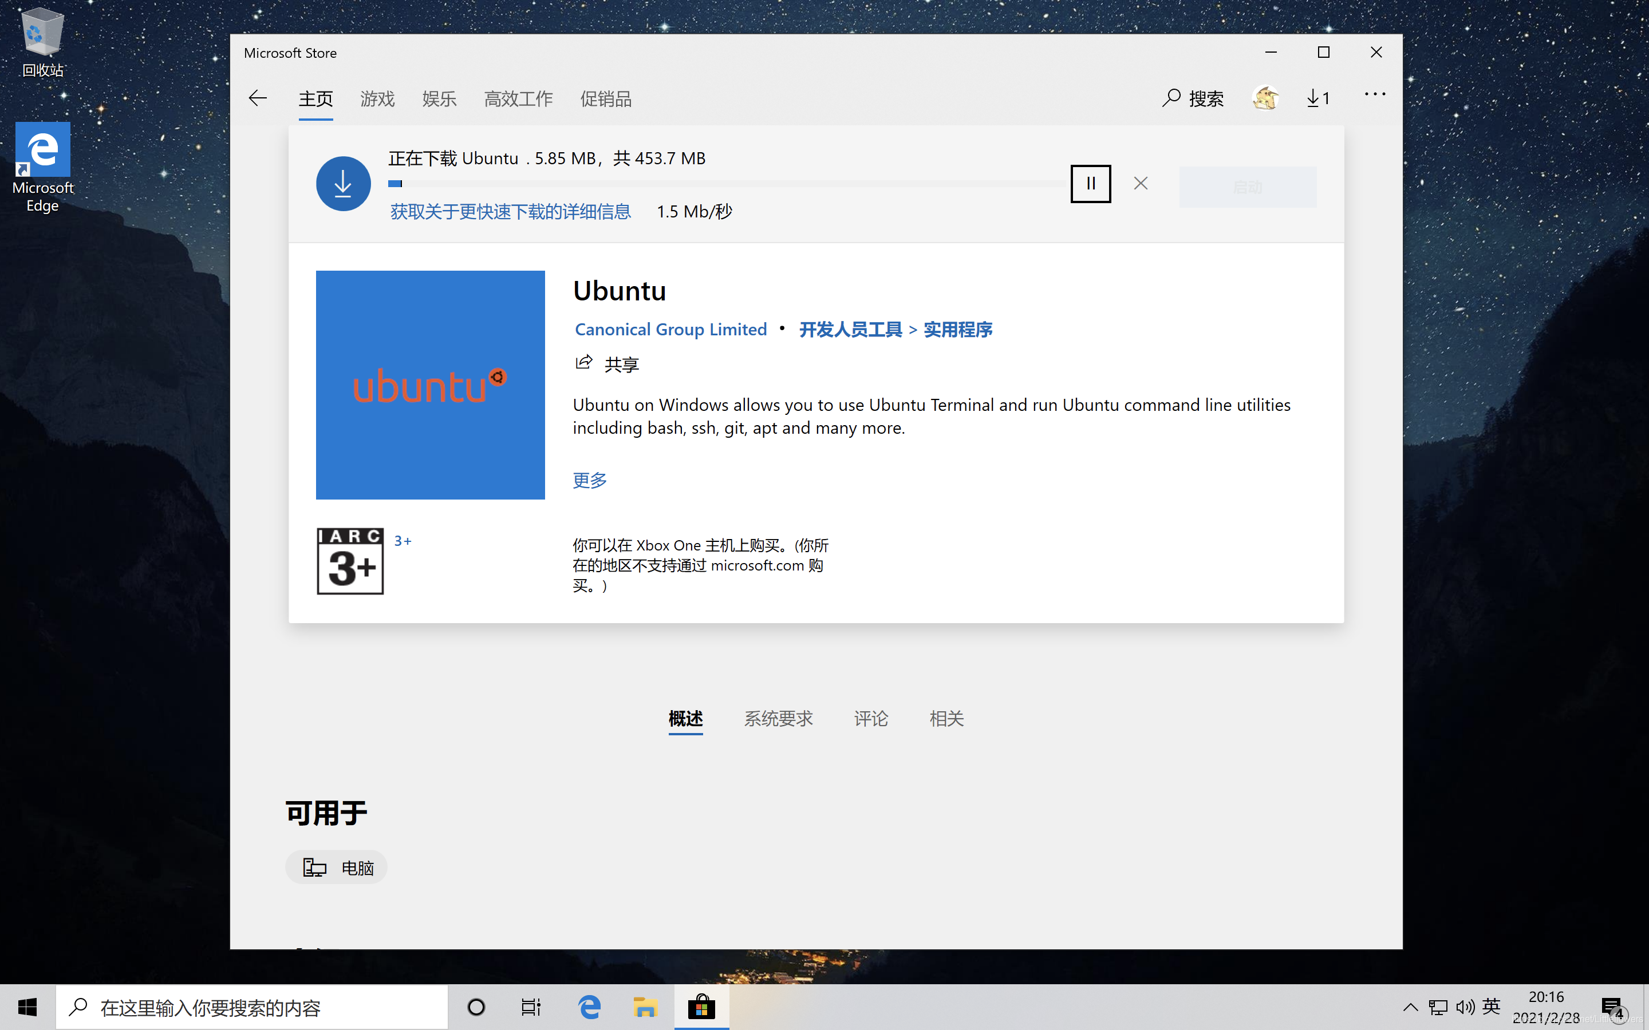Viewport: 1649px width, 1030px height.
Task: Minimize the Microsoft Store window
Action: 1271,53
